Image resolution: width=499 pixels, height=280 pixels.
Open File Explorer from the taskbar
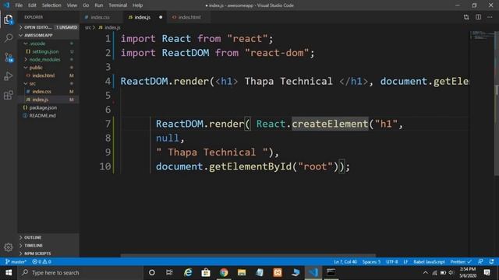point(242,273)
